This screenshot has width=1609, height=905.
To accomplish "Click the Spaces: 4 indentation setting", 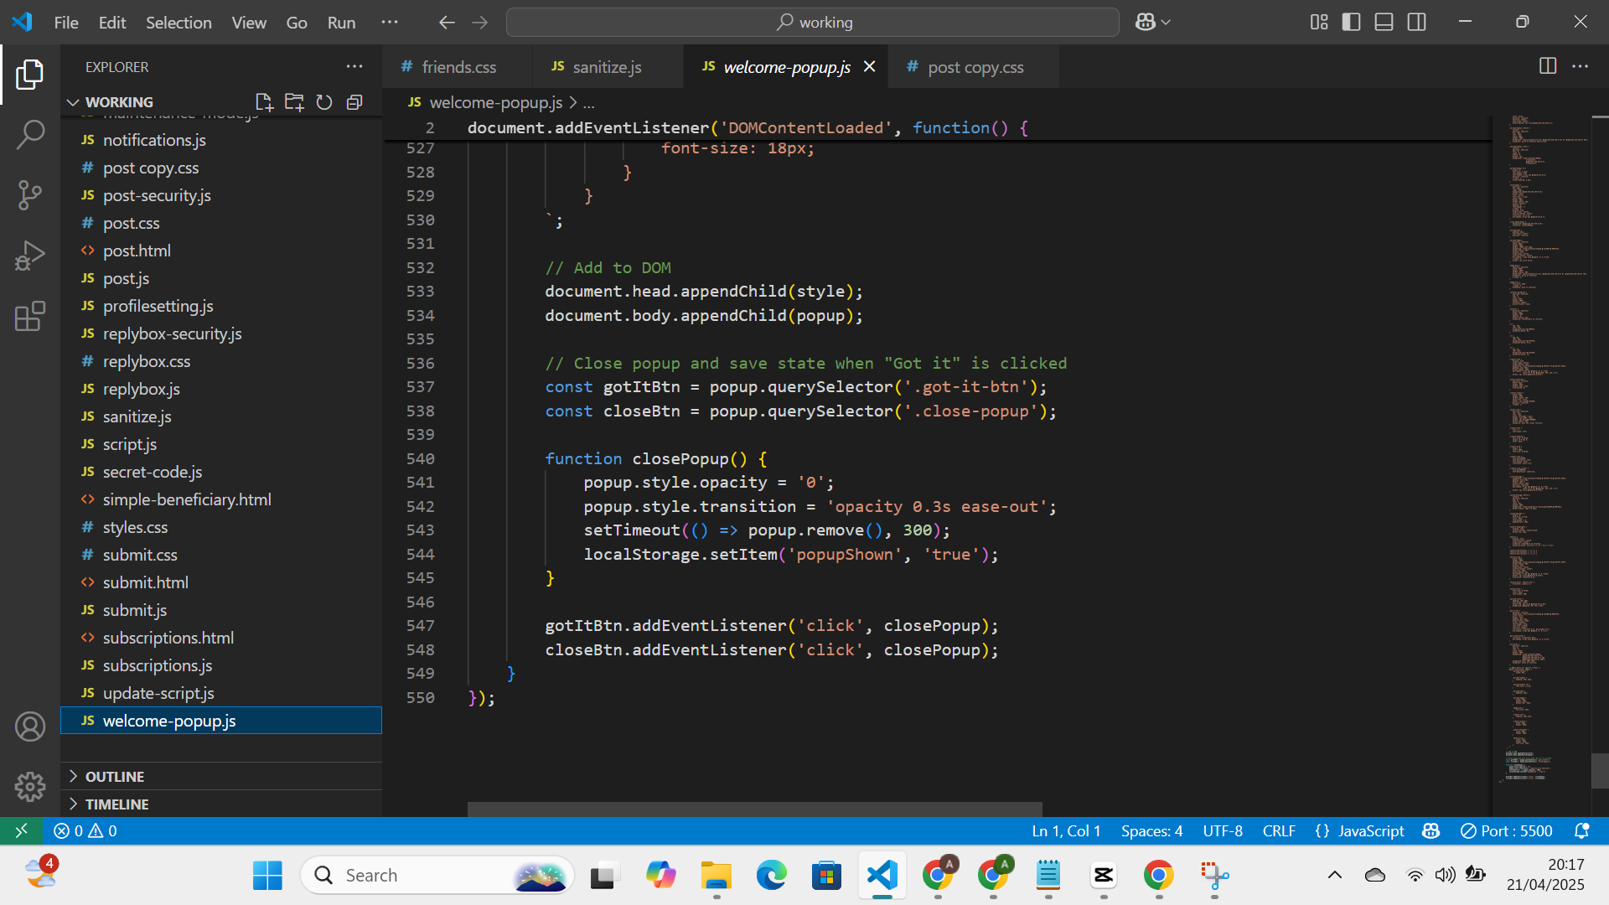I will click(1151, 830).
